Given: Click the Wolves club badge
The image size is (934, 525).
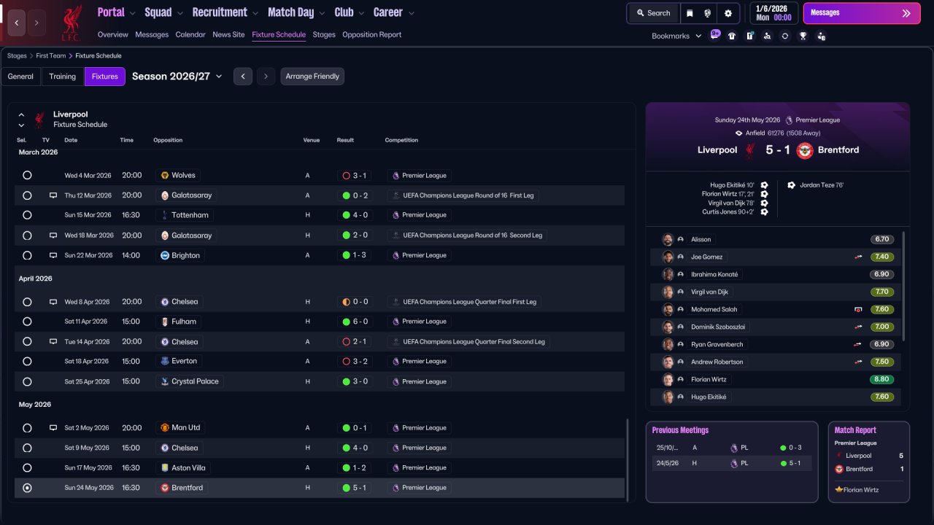Looking at the screenshot, I should coord(165,175).
